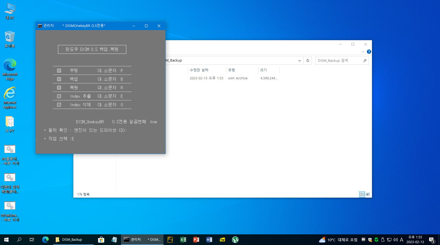Image resolution: width=440 pixels, height=245 pixels.
Task: Click the Explorer address path M_Backup
Action: pos(174,60)
